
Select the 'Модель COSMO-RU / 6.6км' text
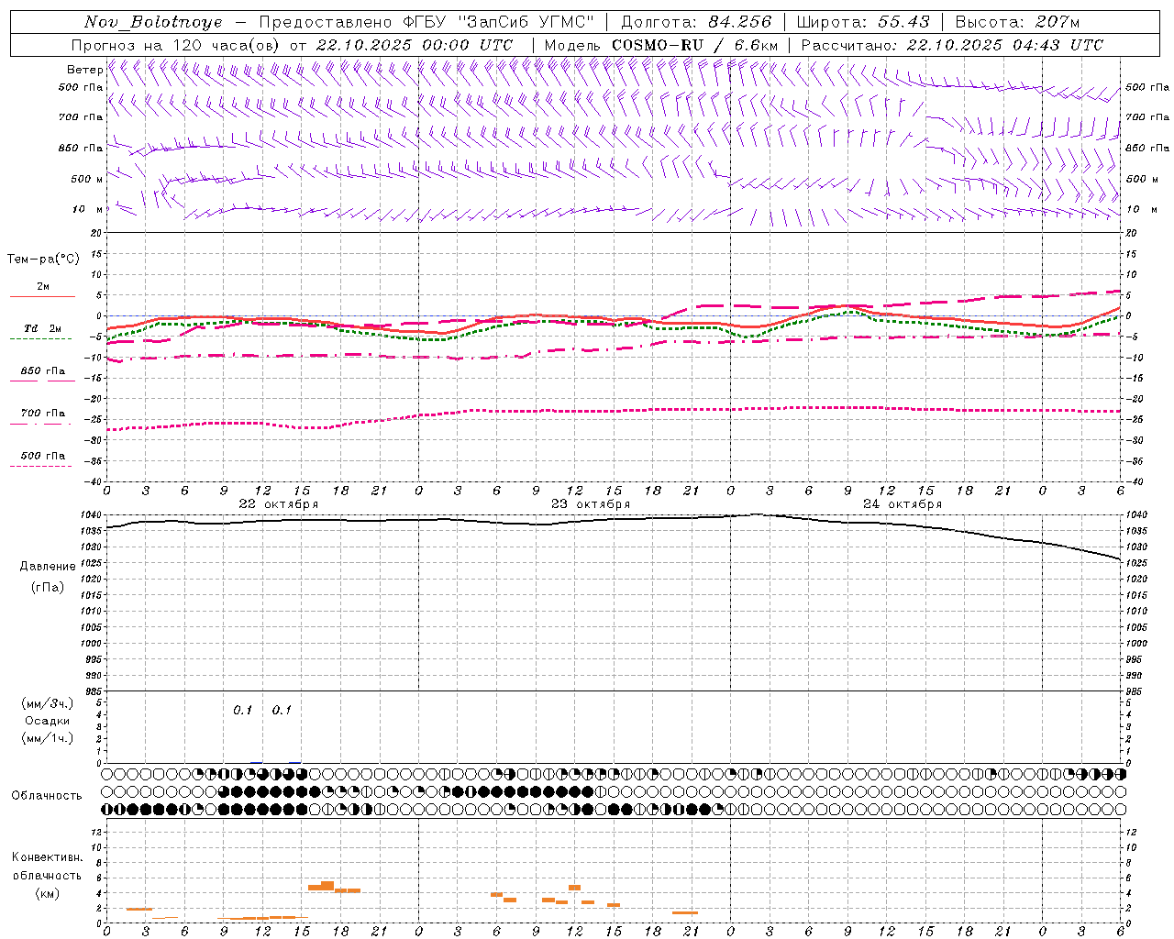click(x=661, y=45)
